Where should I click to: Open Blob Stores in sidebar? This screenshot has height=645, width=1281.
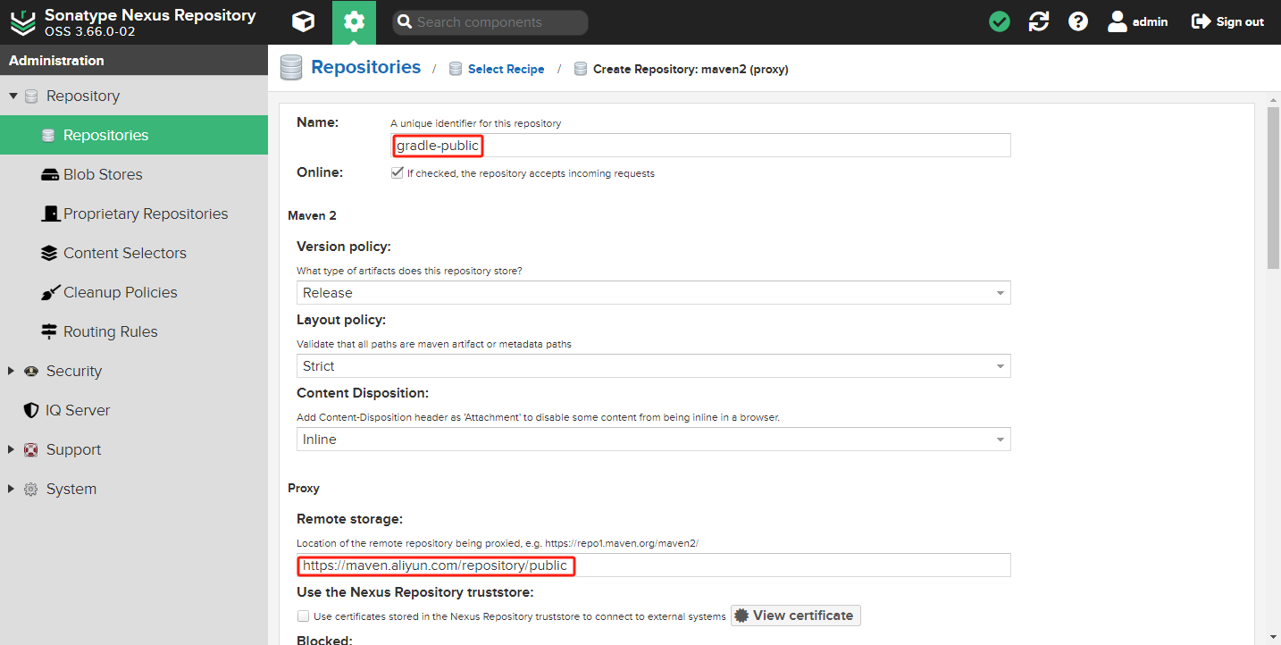point(102,174)
